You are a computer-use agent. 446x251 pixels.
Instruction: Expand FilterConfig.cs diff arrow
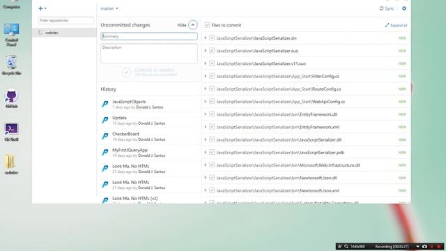click(x=206, y=76)
